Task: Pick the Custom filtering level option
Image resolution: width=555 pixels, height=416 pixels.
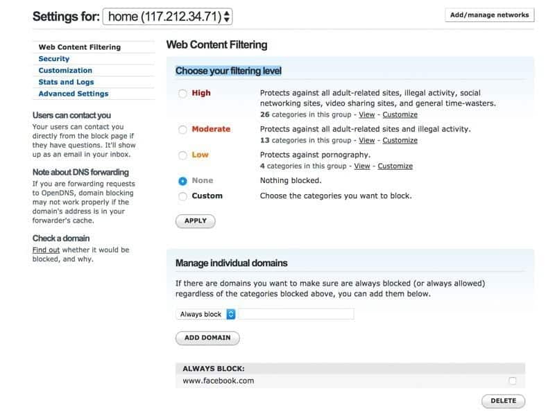Action: click(183, 196)
